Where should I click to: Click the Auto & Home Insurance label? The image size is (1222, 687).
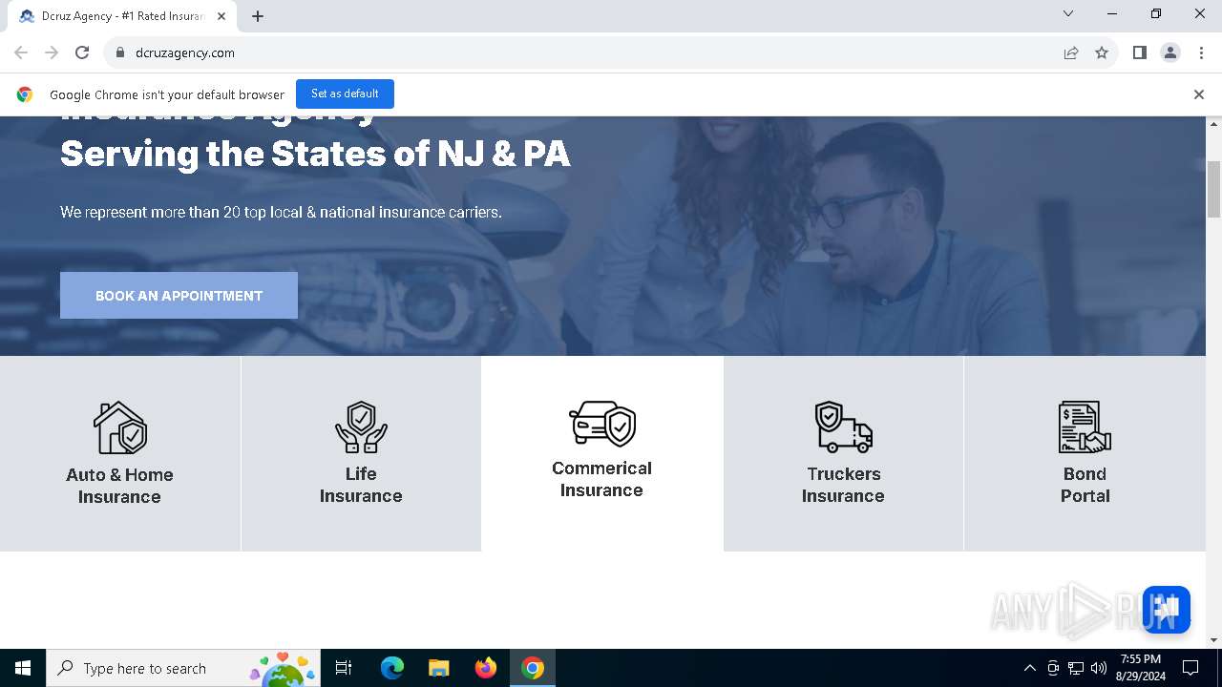pos(119,486)
